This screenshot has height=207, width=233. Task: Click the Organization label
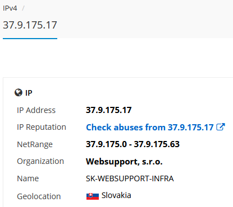pos(40,161)
